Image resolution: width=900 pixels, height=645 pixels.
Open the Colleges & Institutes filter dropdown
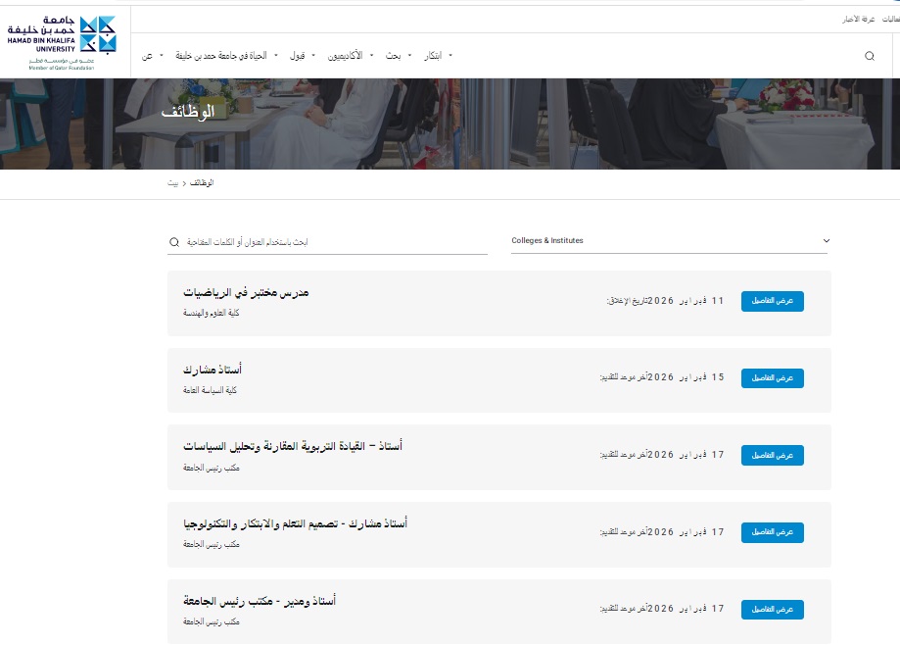click(x=669, y=240)
